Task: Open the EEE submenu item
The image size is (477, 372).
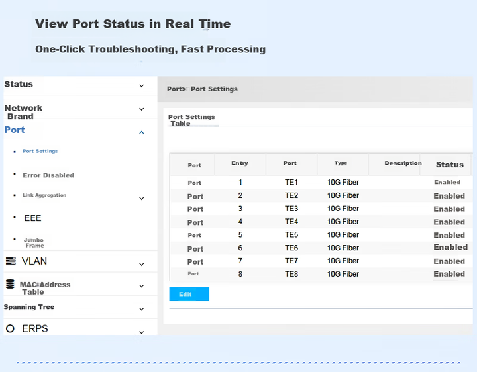Action: point(32,218)
